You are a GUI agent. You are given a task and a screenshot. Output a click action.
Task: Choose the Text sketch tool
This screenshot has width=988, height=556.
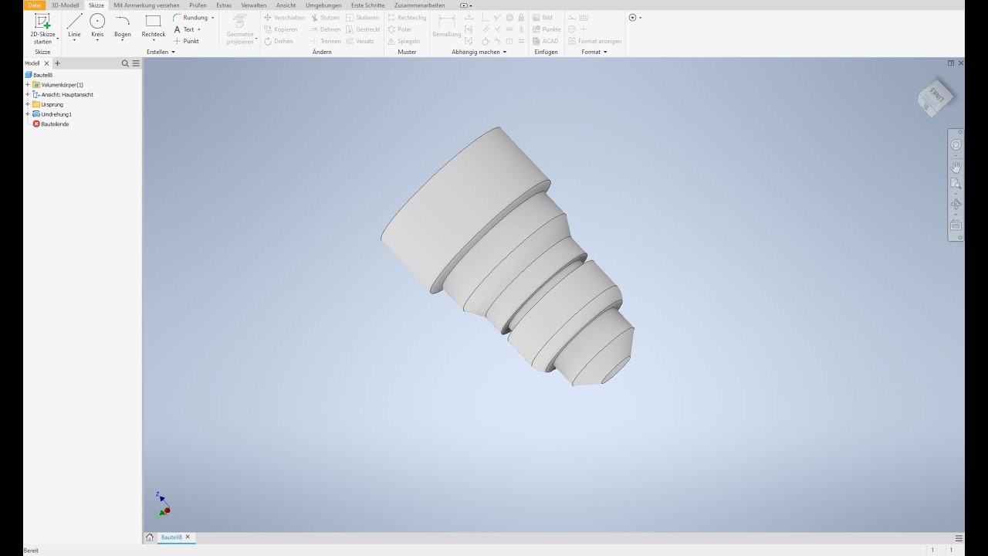tap(184, 29)
